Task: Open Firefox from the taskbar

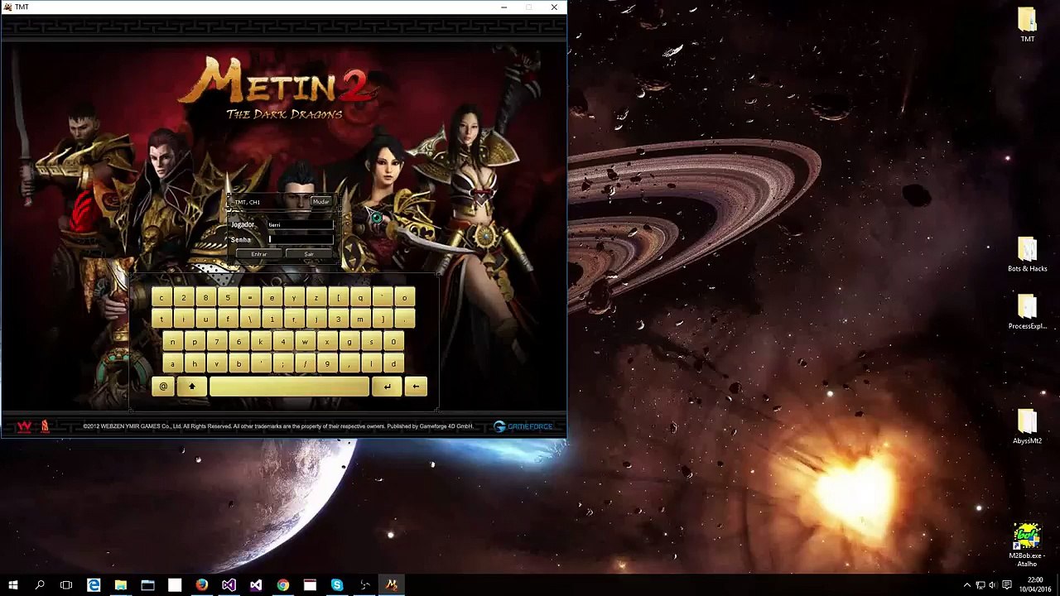Action: click(x=202, y=585)
